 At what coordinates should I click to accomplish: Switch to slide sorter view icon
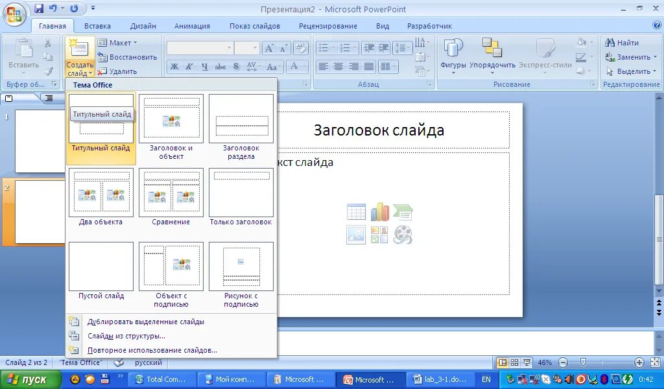click(514, 363)
